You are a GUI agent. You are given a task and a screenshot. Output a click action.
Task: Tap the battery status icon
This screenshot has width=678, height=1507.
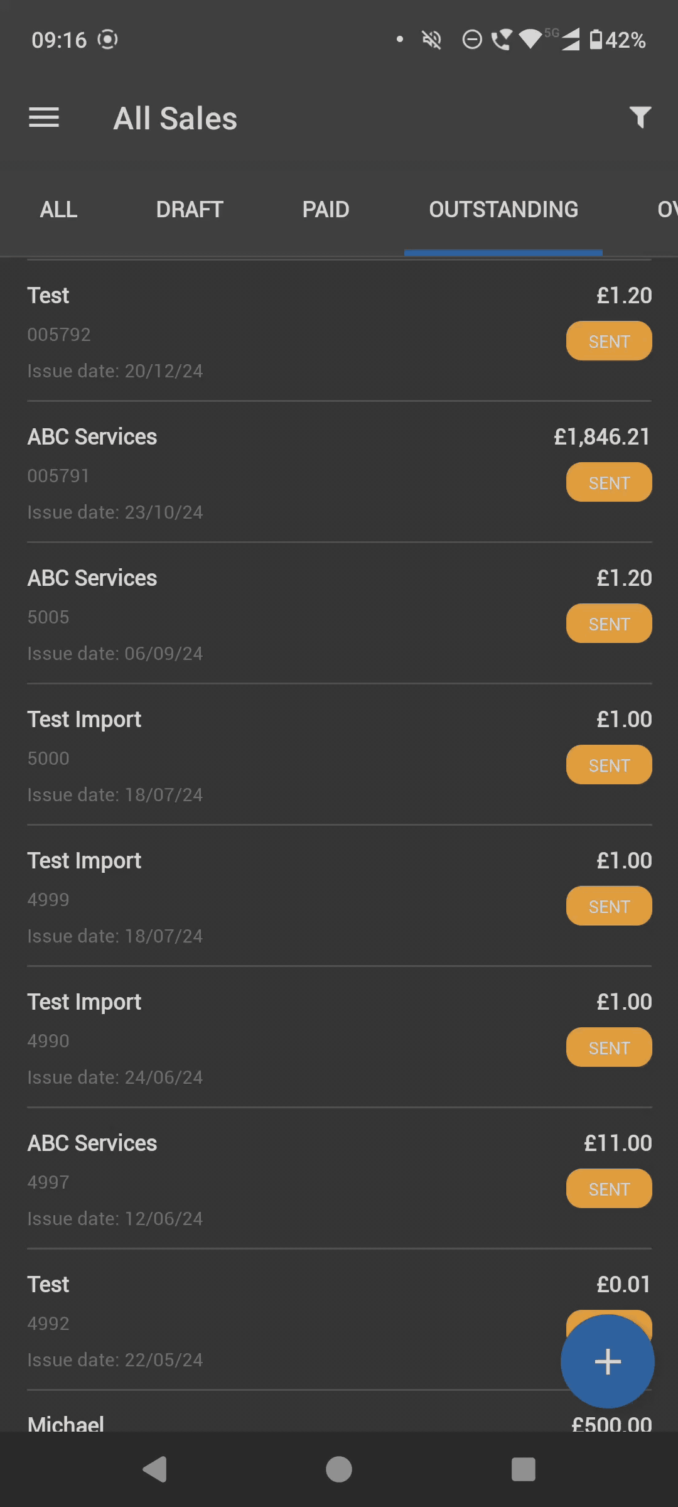[x=596, y=40]
